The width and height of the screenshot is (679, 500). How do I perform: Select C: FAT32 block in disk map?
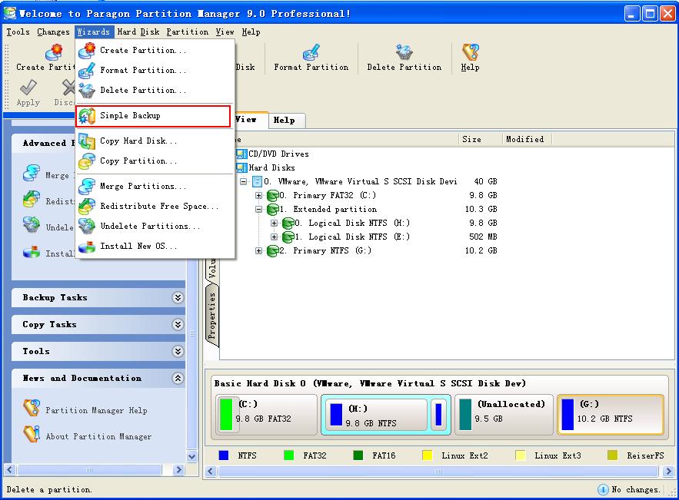pos(267,415)
